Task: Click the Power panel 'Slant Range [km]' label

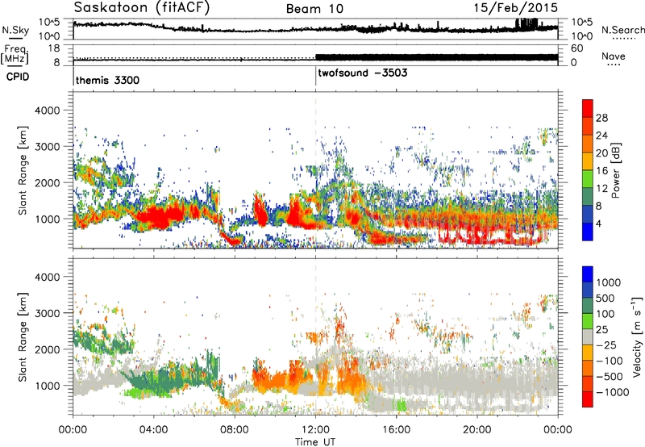Action: (23, 170)
